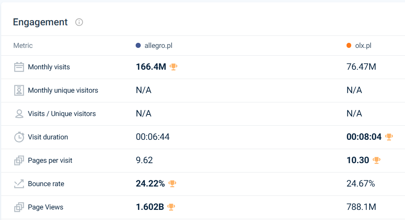Click the Visit duration stopwatch icon

pos(19,137)
